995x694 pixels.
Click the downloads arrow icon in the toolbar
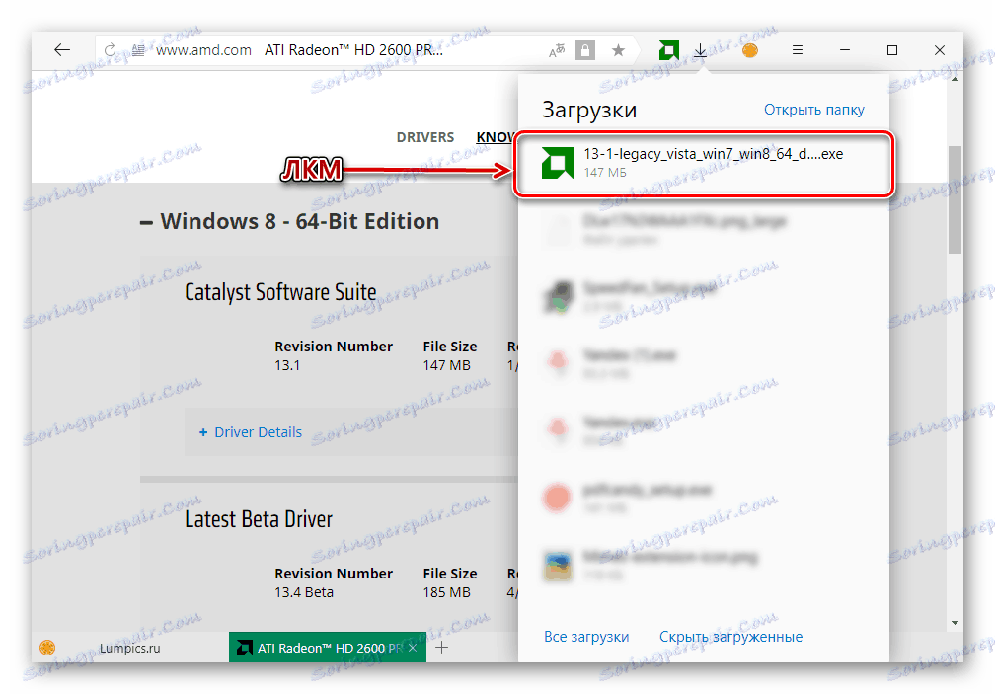click(701, 49)
